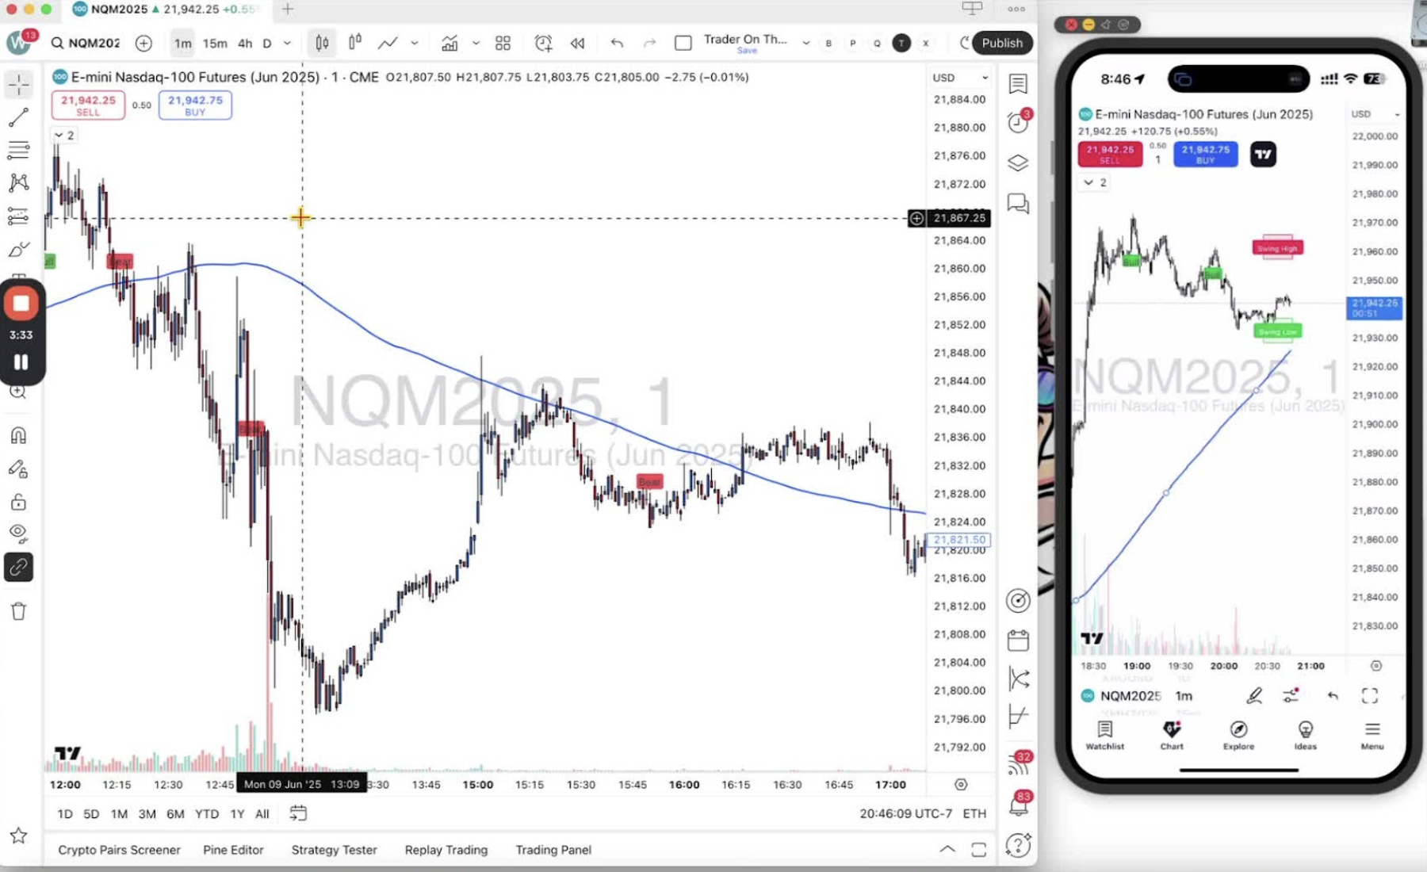
Task: Click the zoom in tool
Action: point(18,392)
